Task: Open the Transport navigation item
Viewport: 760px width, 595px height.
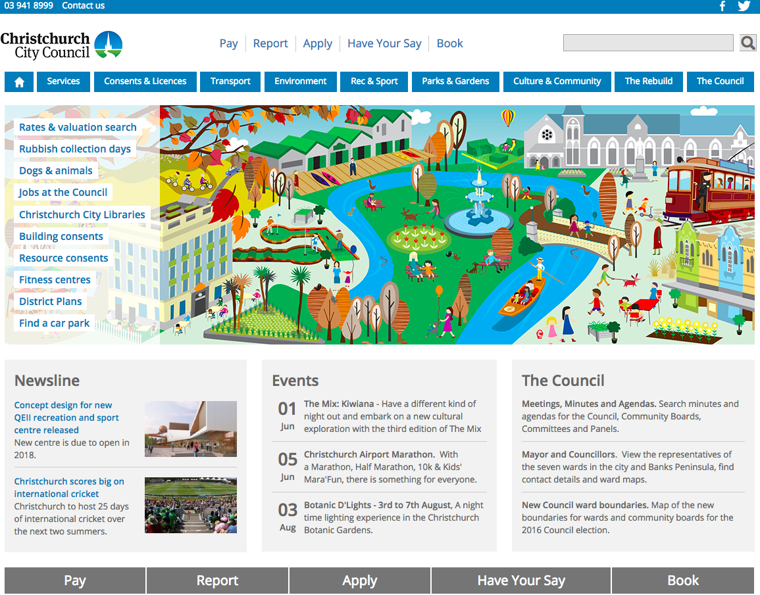Action: 230,82
